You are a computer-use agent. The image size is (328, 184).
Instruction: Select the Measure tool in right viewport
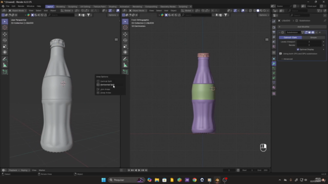coord(125,65)
